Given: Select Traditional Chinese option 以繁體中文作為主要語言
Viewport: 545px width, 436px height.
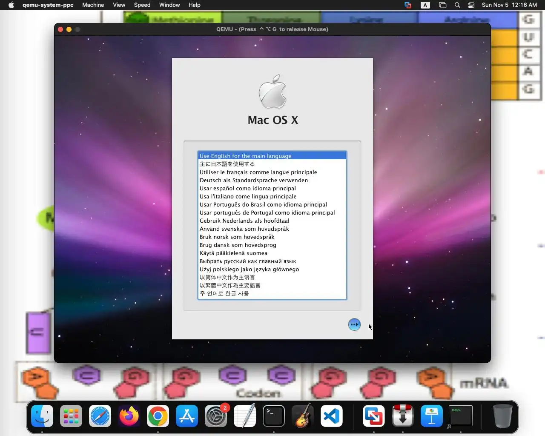Looking at the screenshot, I should tap(272, 285).
